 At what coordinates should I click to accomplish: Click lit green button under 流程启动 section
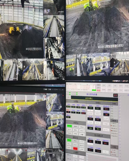[x=69, y=140]
